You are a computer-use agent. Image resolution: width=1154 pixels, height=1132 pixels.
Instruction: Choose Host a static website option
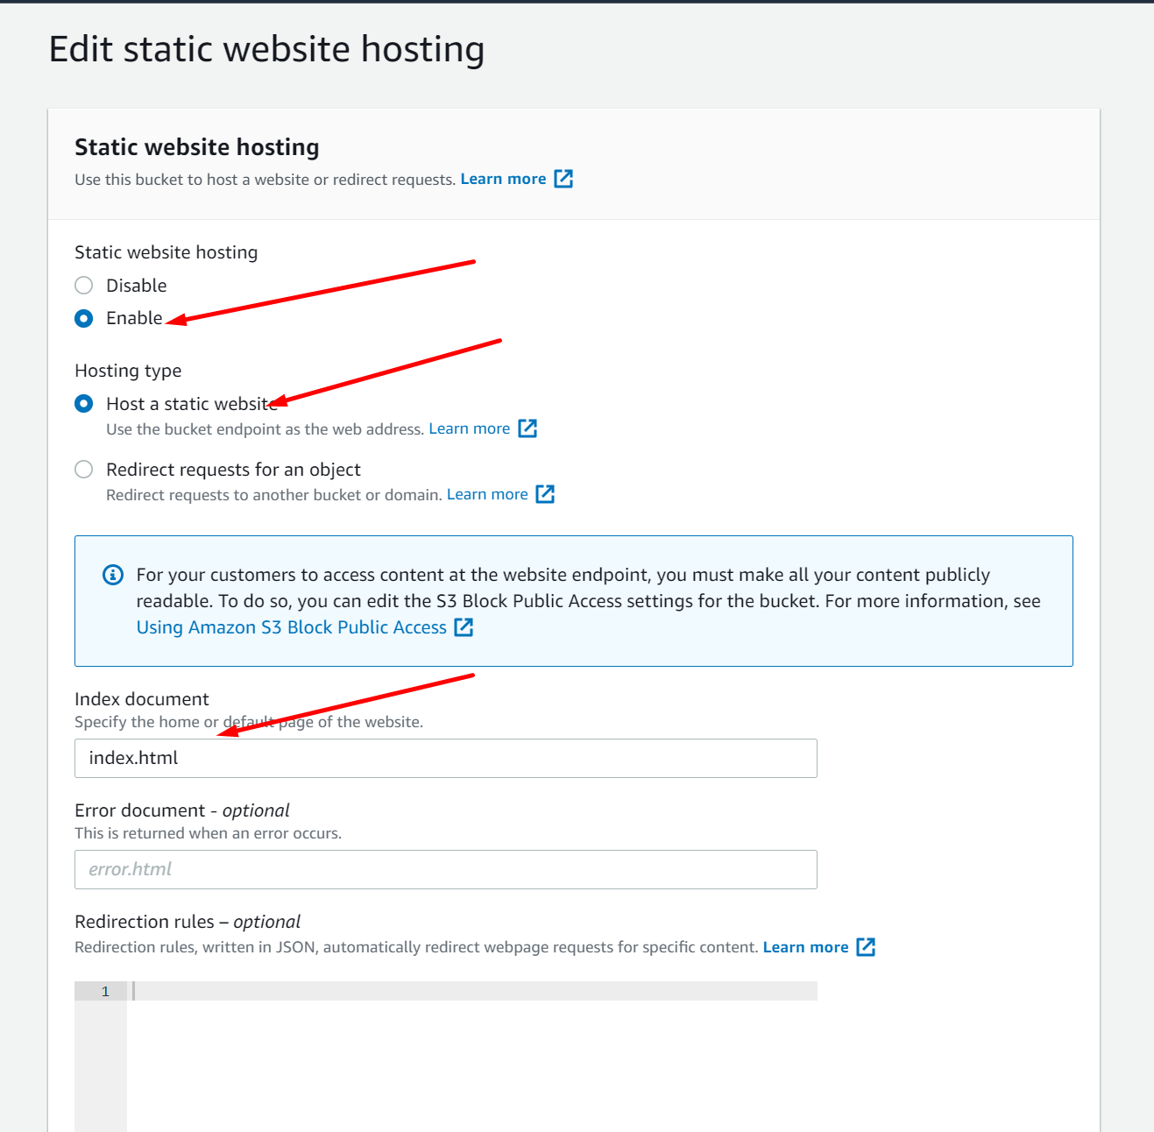click(83, 403)
